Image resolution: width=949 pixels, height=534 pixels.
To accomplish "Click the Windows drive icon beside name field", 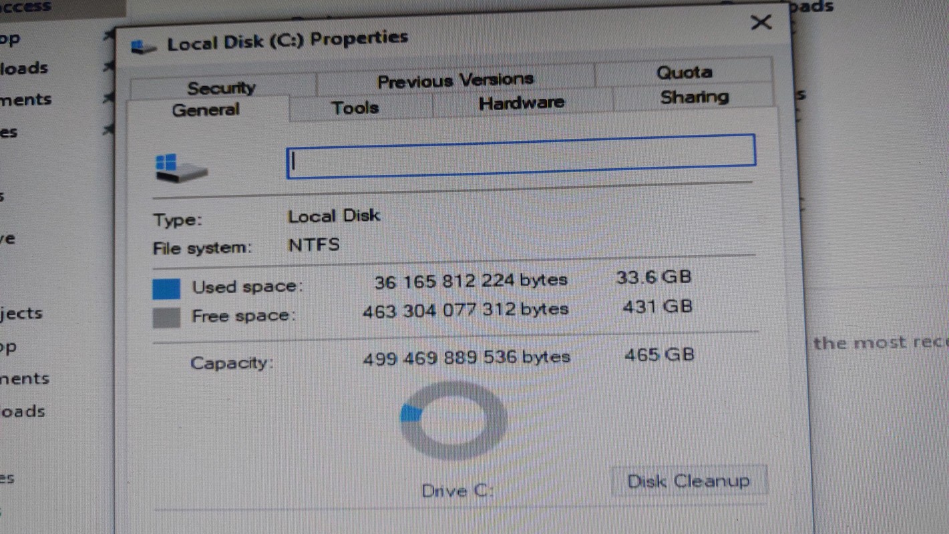I will [x=179, y=168].
